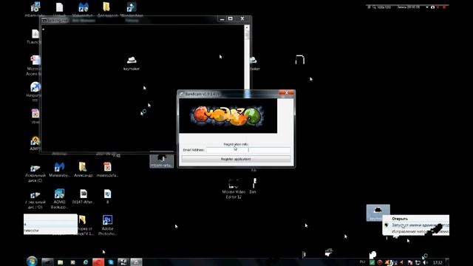473x266 pixels.
Task: Click the green checkmark tray icon
Action: click(x=372, y=262)
